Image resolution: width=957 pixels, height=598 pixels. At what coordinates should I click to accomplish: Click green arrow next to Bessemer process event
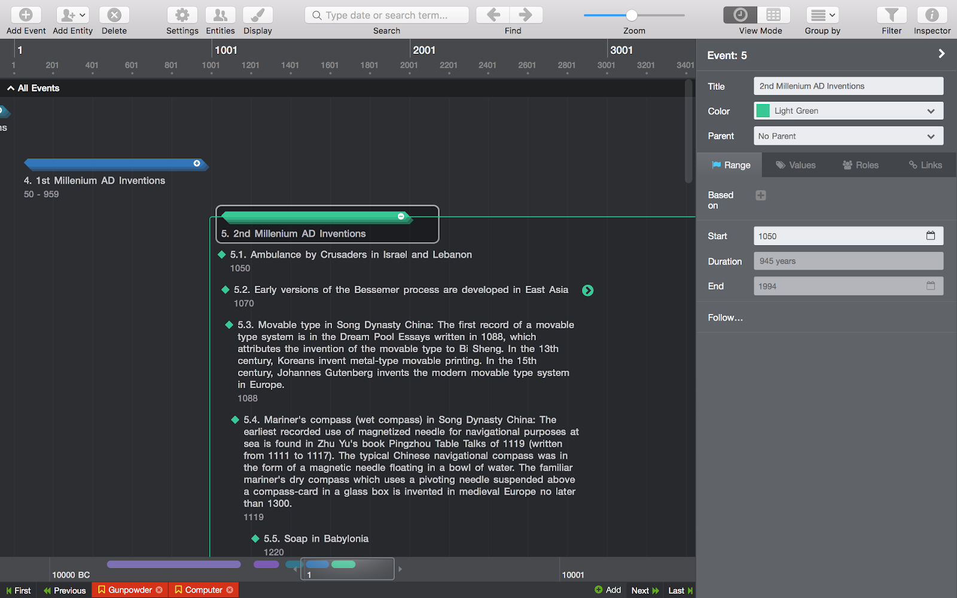point(588,291)
